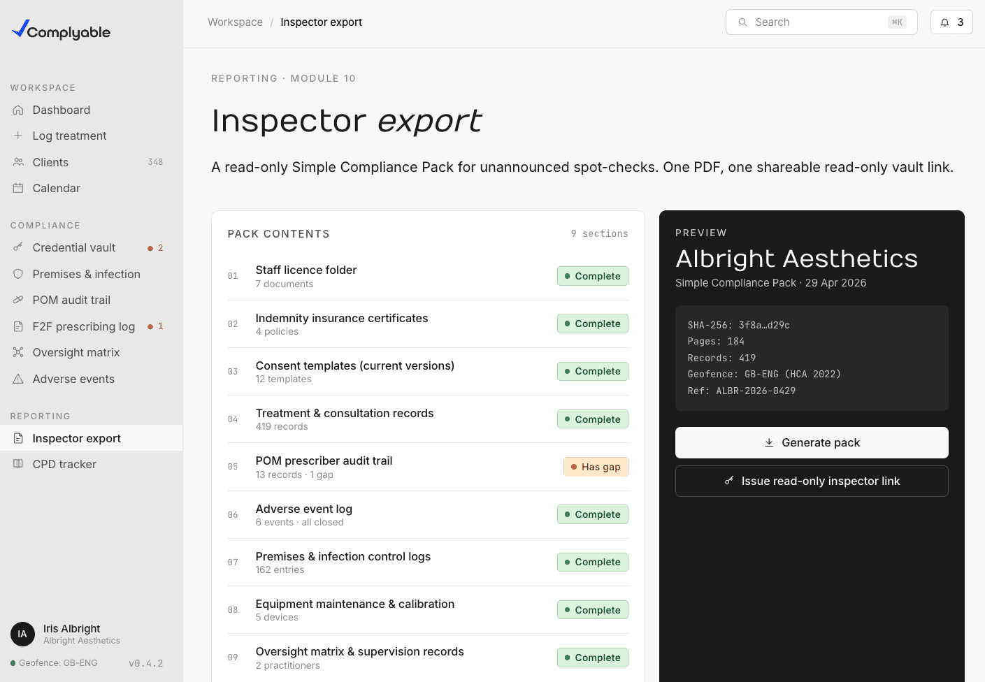The height and width of the screenshot is (682, 985).
Task: Click the Log treatment plus icon
Action: pos(18,136)
